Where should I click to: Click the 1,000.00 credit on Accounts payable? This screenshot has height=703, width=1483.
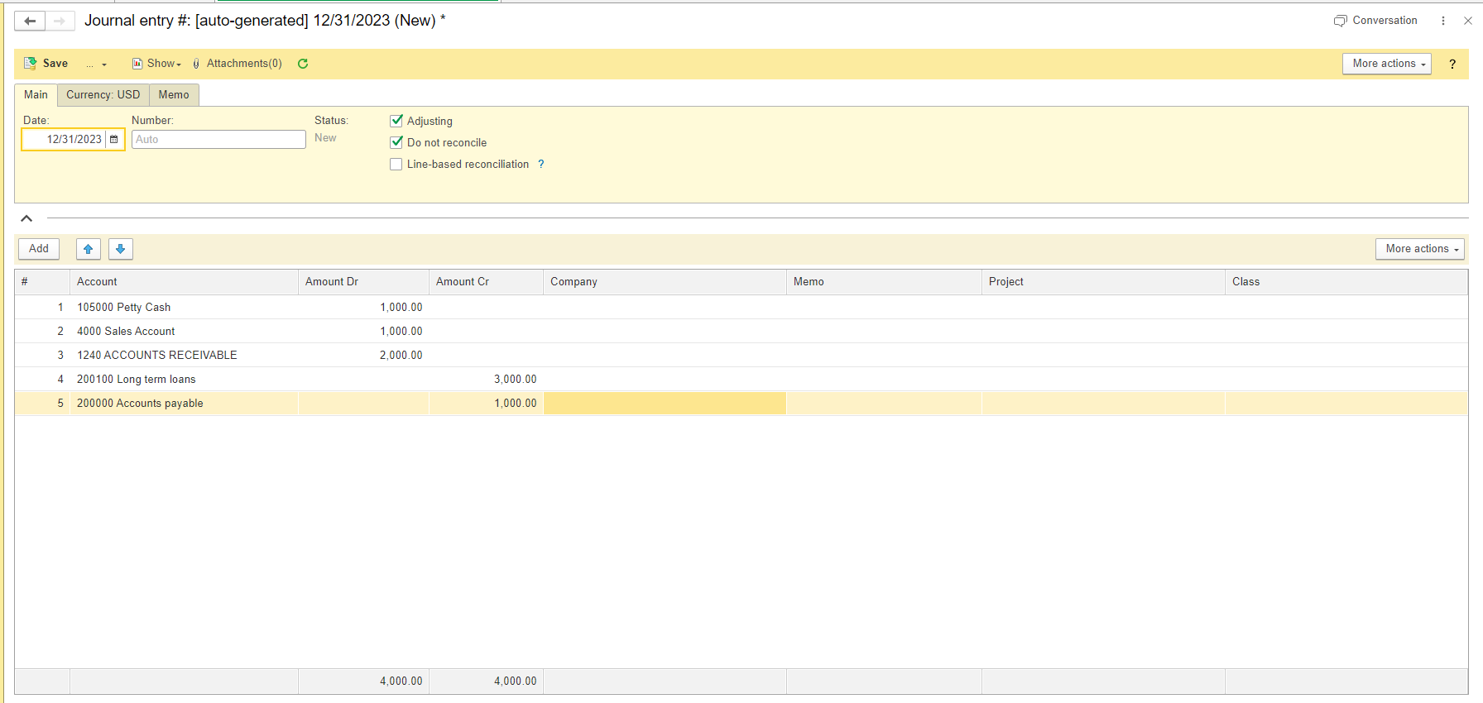coord(486,404)
